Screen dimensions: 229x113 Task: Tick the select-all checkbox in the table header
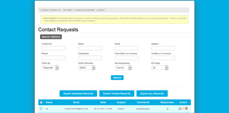click(41, 102)
